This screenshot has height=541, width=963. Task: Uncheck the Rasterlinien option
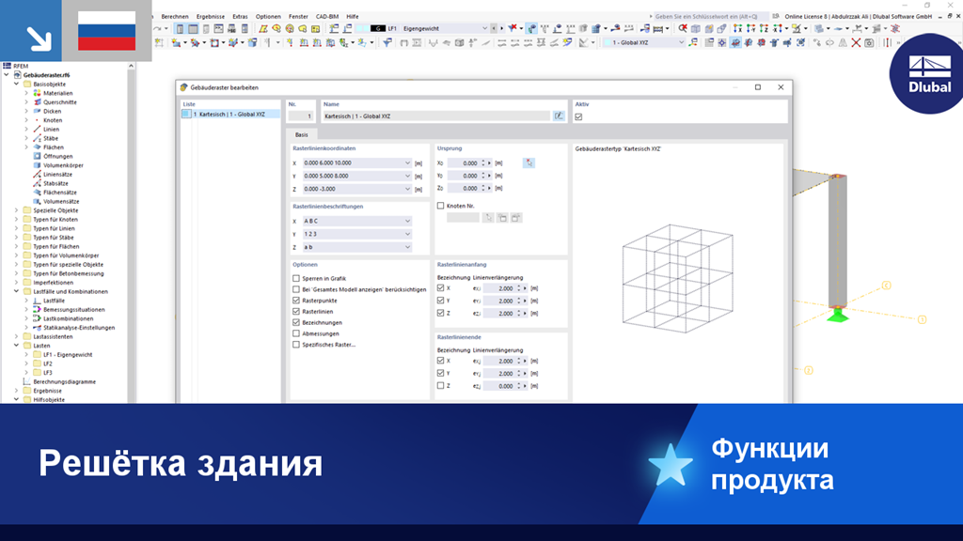[296, 312]
